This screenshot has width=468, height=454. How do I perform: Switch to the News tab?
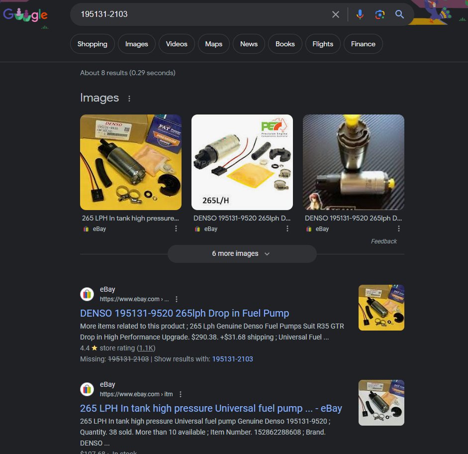[x=249, y=44]
